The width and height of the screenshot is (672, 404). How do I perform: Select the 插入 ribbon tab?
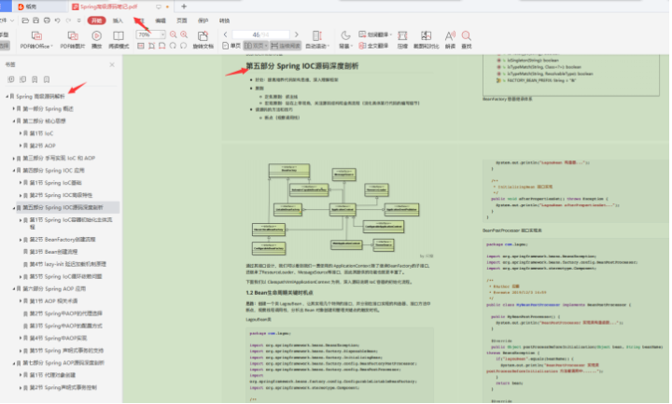coord(118,21)
